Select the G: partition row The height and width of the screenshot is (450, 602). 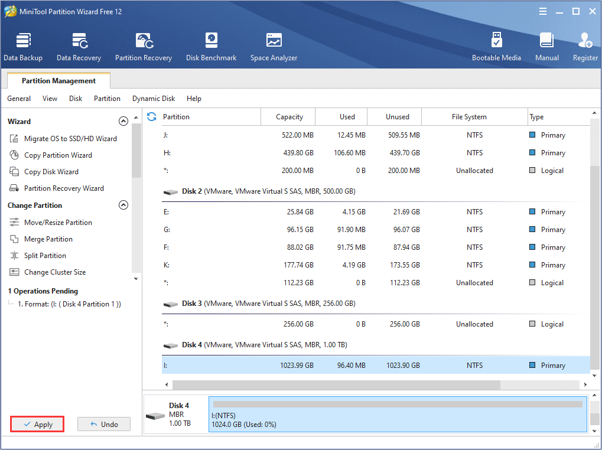[376, 229]
